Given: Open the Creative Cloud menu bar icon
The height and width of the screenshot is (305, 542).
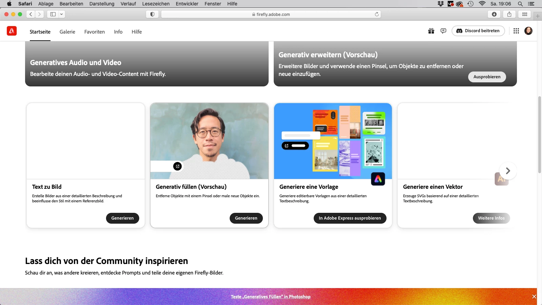Looking at the screenshot, I should (x=459, y=4).
